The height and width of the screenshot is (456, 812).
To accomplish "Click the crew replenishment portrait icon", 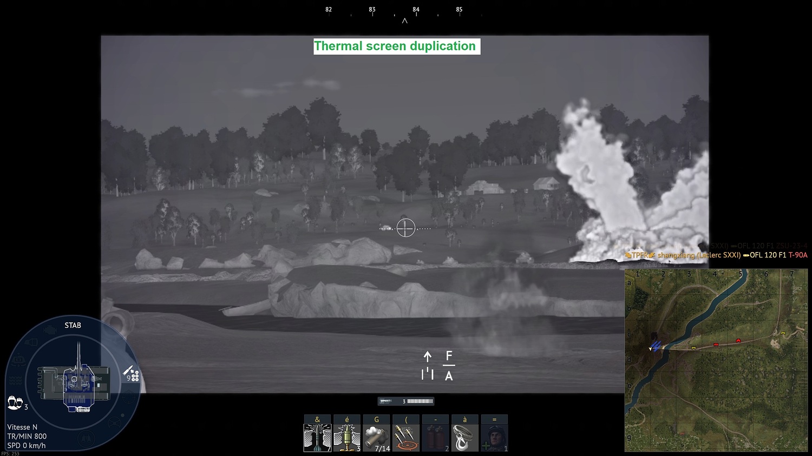I will [495, 438].
